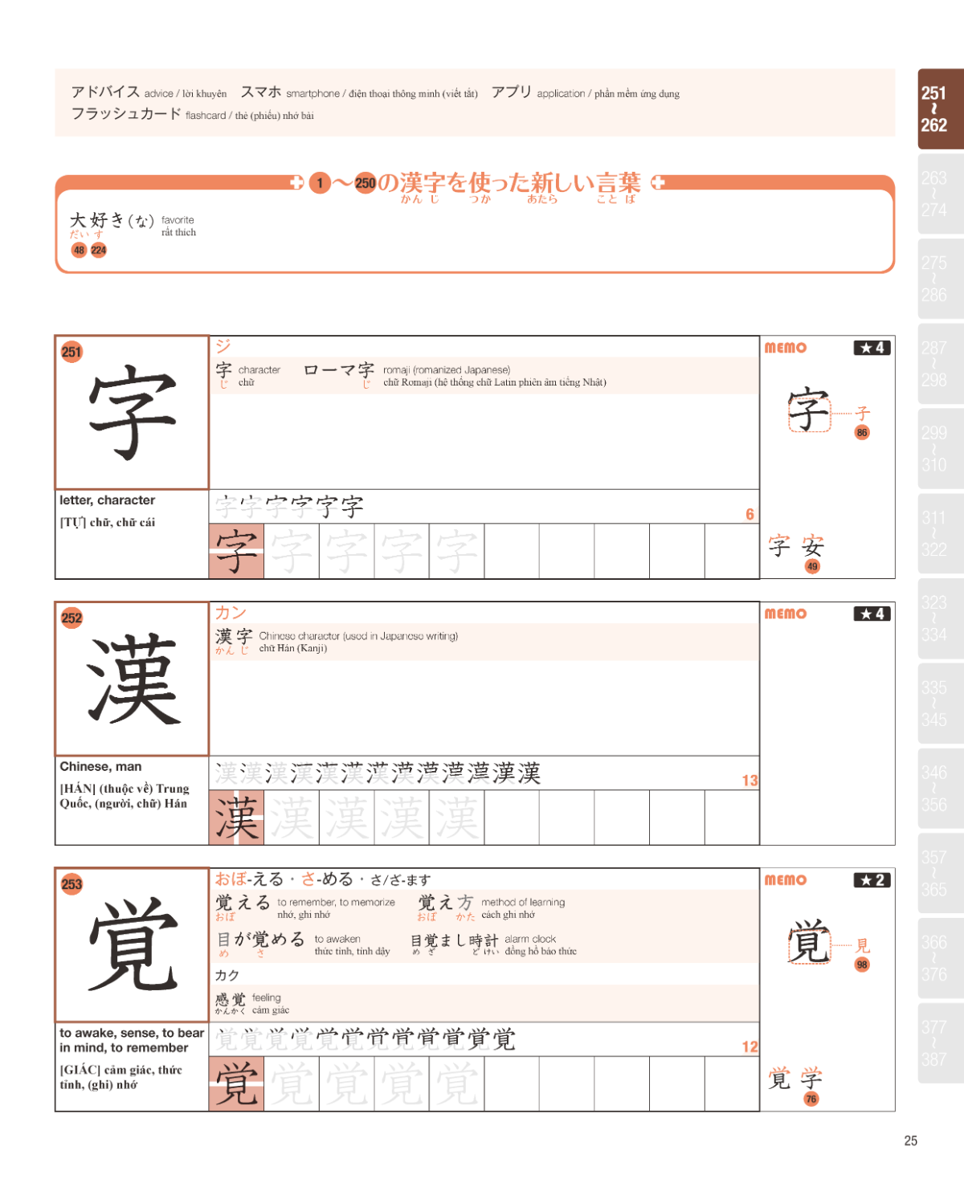Click the memo label beside 漢 entry

click(x=786, y=614)
